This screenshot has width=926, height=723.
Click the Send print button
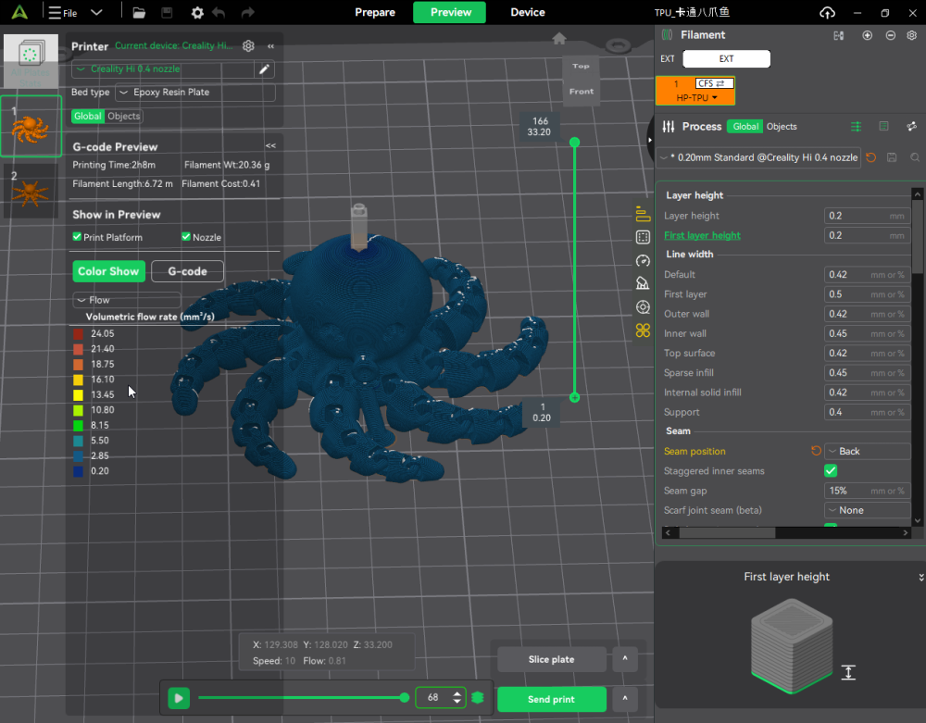(x=551, y=699)
